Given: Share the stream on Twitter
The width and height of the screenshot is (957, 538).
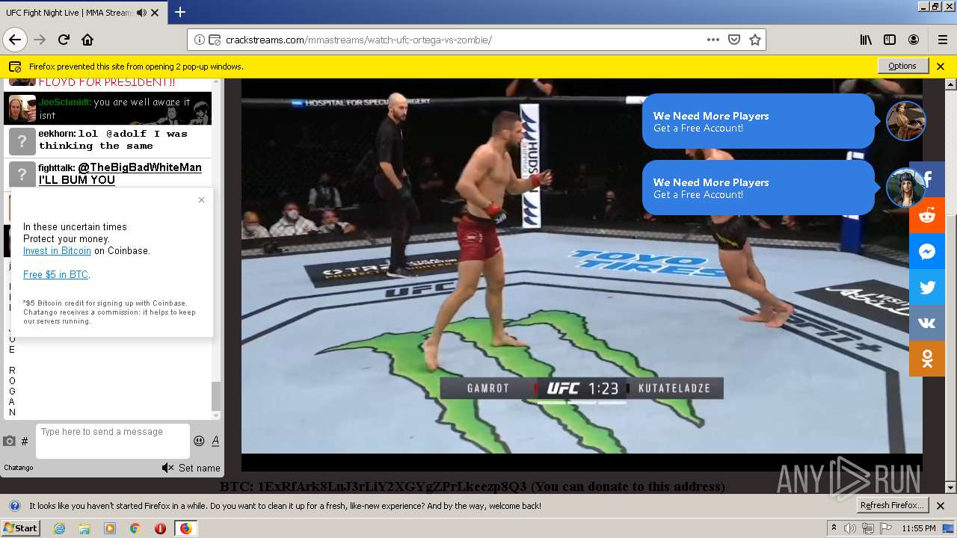Looking at the screenshot, I should [x=927, y=287].
